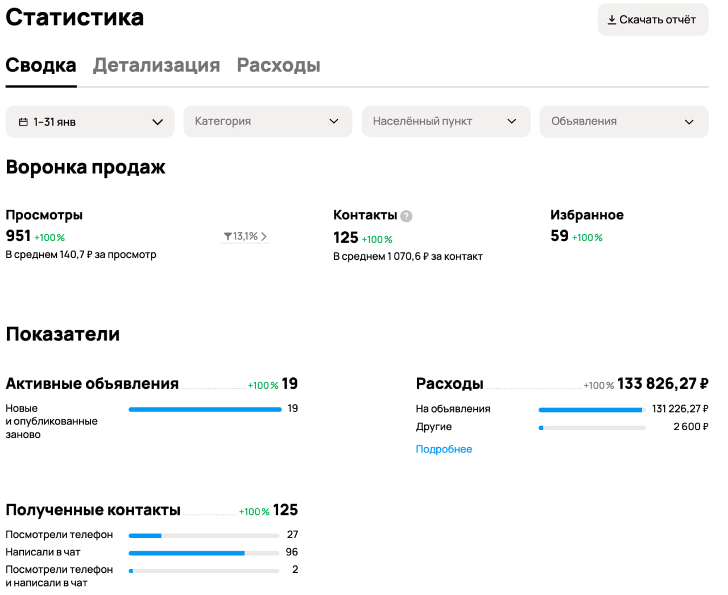Viewport: 728px width, 595px height.
Task: Click the Избранное count 59
Action: coord(559,236)
